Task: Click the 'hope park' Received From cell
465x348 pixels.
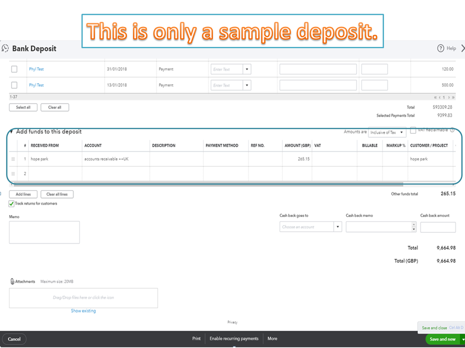Action: [x=55, y=159]
